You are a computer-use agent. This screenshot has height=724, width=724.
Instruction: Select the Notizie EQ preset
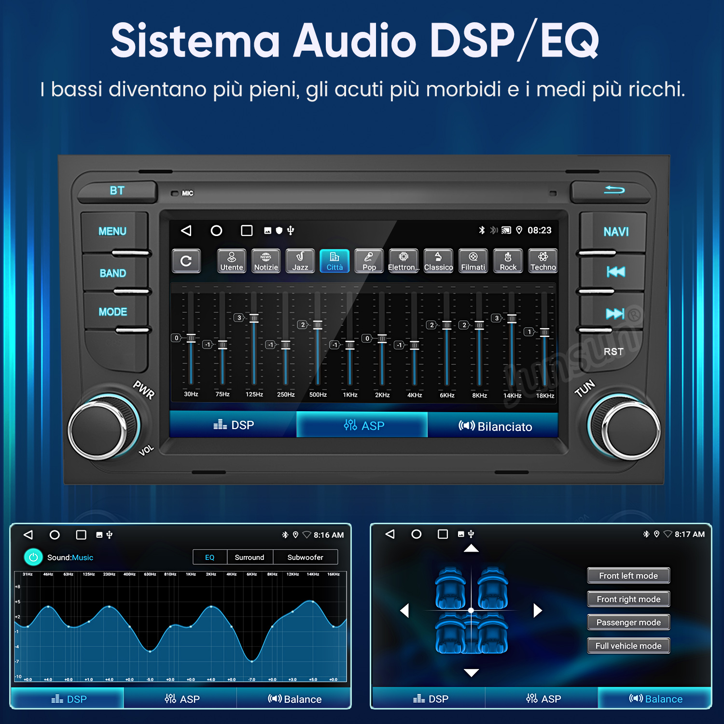266,261
